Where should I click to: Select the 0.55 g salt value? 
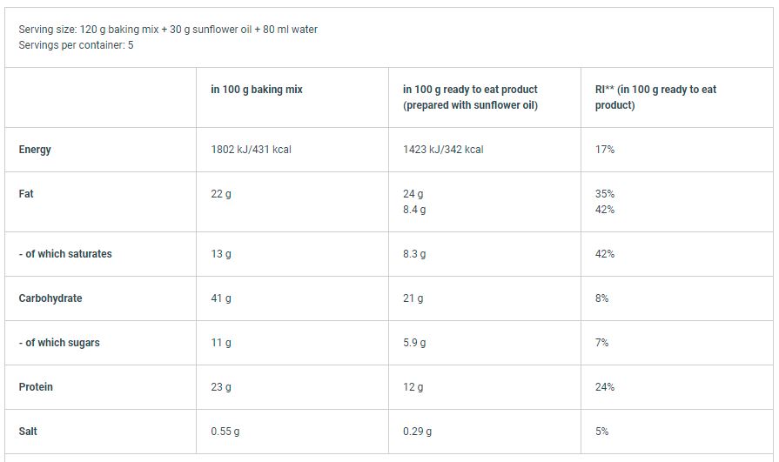(x=225, y=432)
